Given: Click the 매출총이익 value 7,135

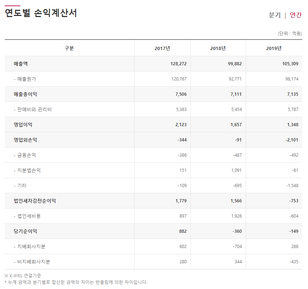Looking at the screenshot, I should [x=293, y=94].
